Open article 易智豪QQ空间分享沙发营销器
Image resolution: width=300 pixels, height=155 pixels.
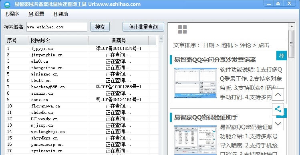pos(215,60)
